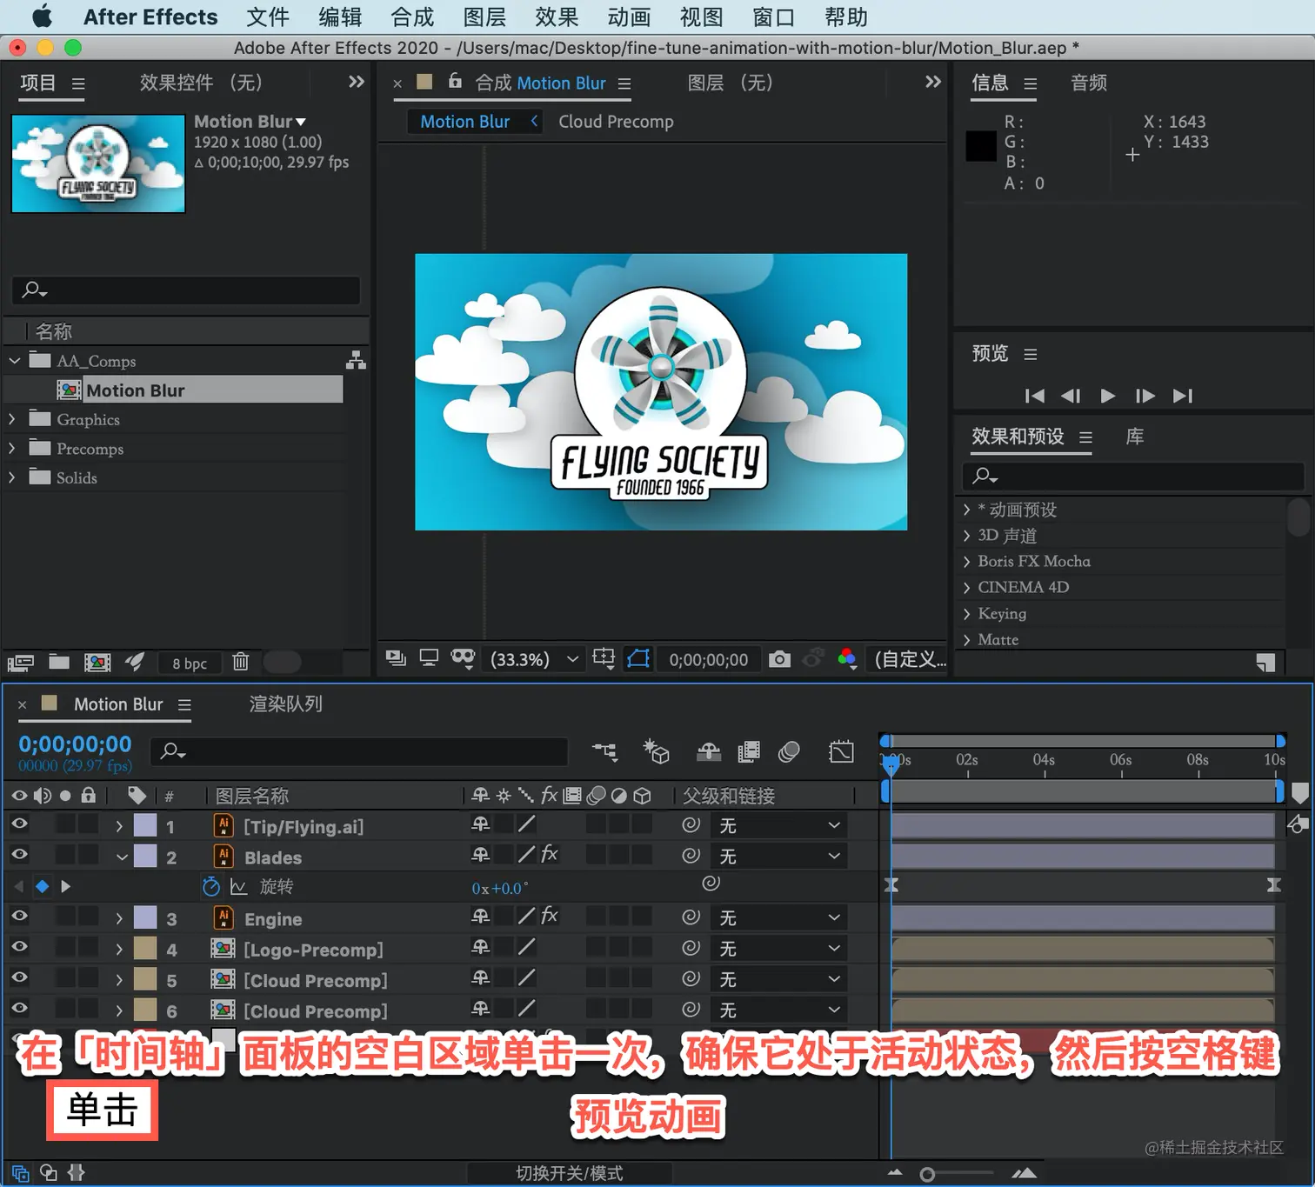Open the 8 bpc color depth setting
Screen dimensions: 1315x1187
point(190,664)
